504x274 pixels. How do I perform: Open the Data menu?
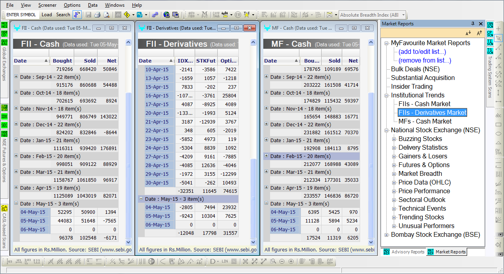[x=93, y=5]
